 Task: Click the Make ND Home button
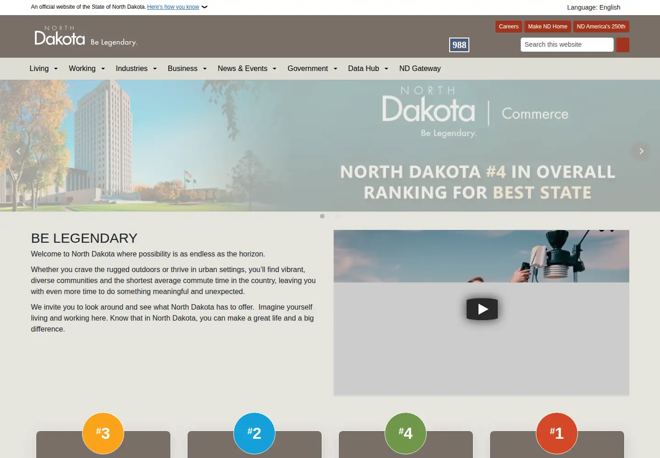click(x=548, y=27)
